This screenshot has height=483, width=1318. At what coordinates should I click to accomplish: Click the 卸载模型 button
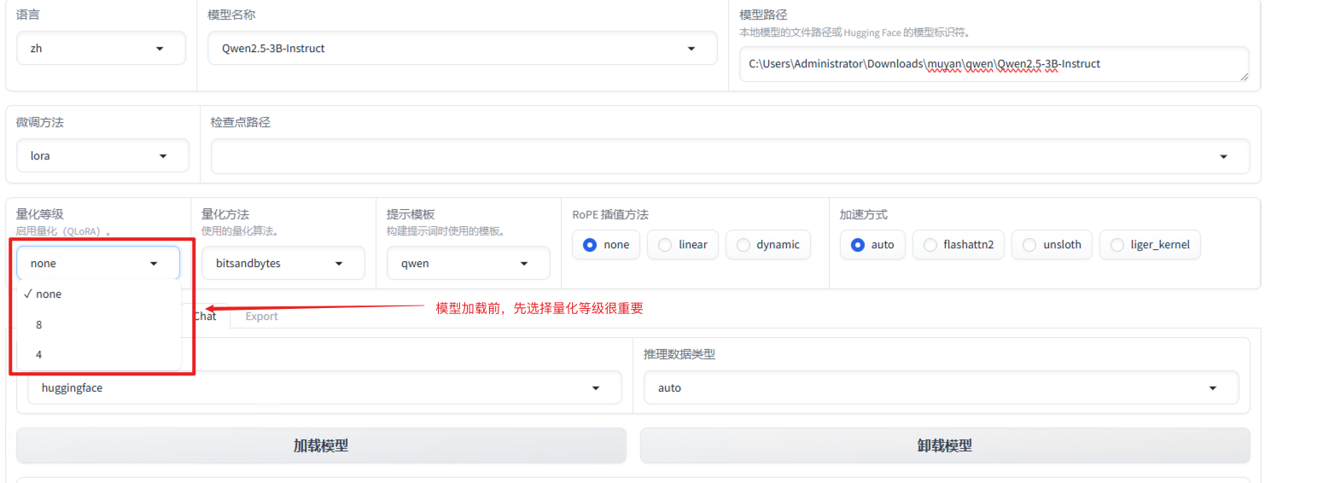[944, 445]
